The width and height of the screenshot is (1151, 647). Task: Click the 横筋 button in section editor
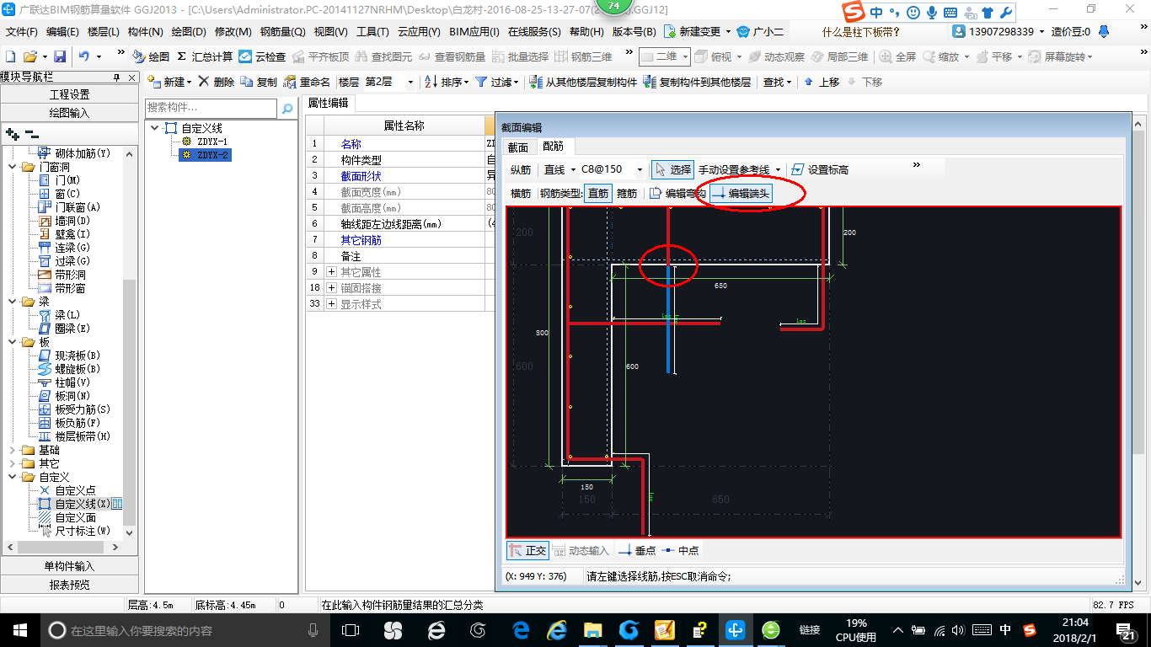point(521,193)
